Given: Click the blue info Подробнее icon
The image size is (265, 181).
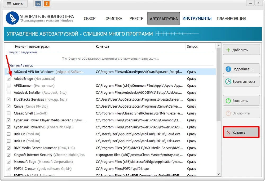Looking at the screenshot, I should coord(228,69).
